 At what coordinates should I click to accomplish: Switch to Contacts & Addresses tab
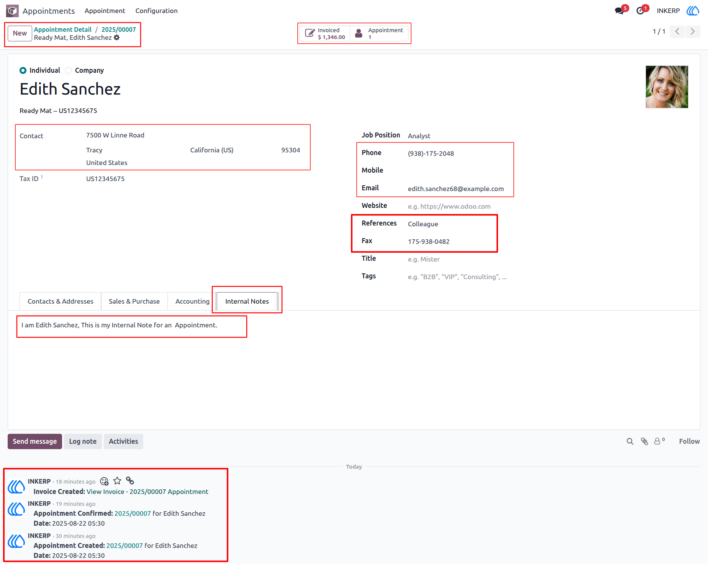click(61, 301)
